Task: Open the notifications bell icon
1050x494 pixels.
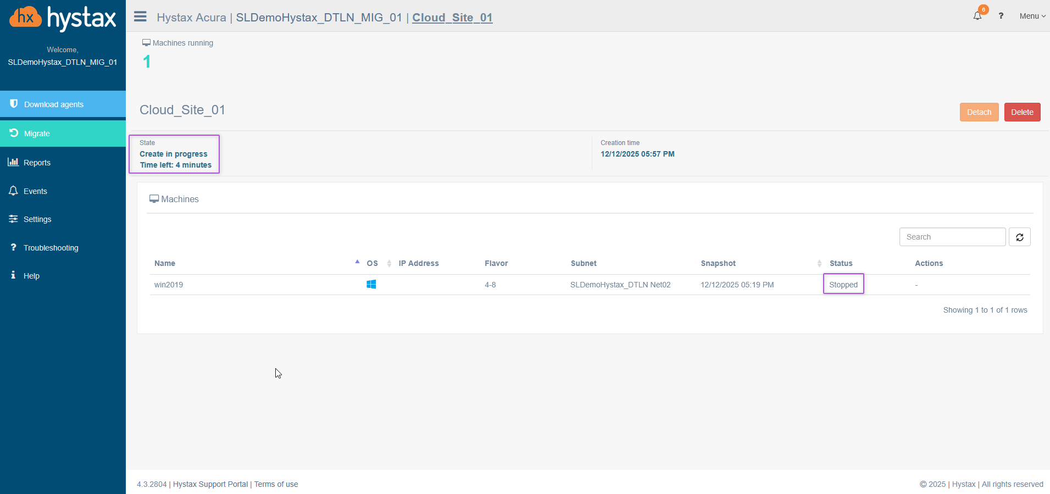Action: click(977, 16)
